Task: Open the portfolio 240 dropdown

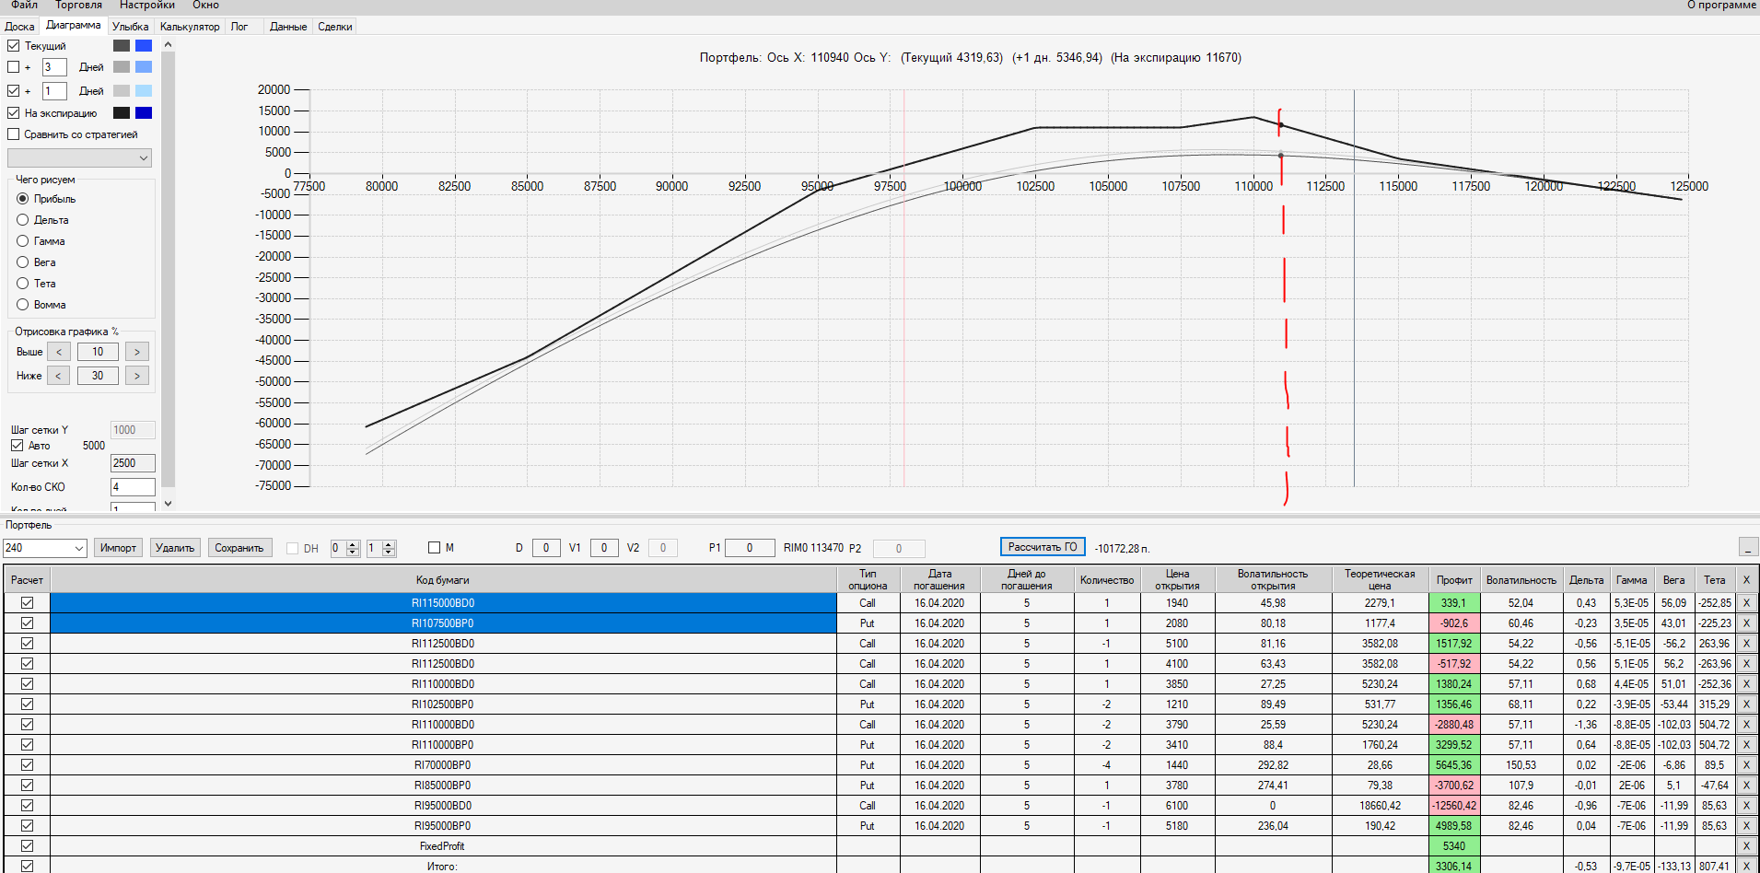Action: tap(45, 548)
